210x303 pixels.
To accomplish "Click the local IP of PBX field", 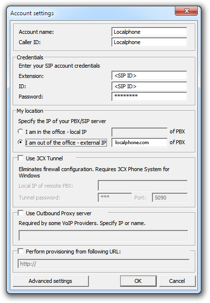I will 139,132.
